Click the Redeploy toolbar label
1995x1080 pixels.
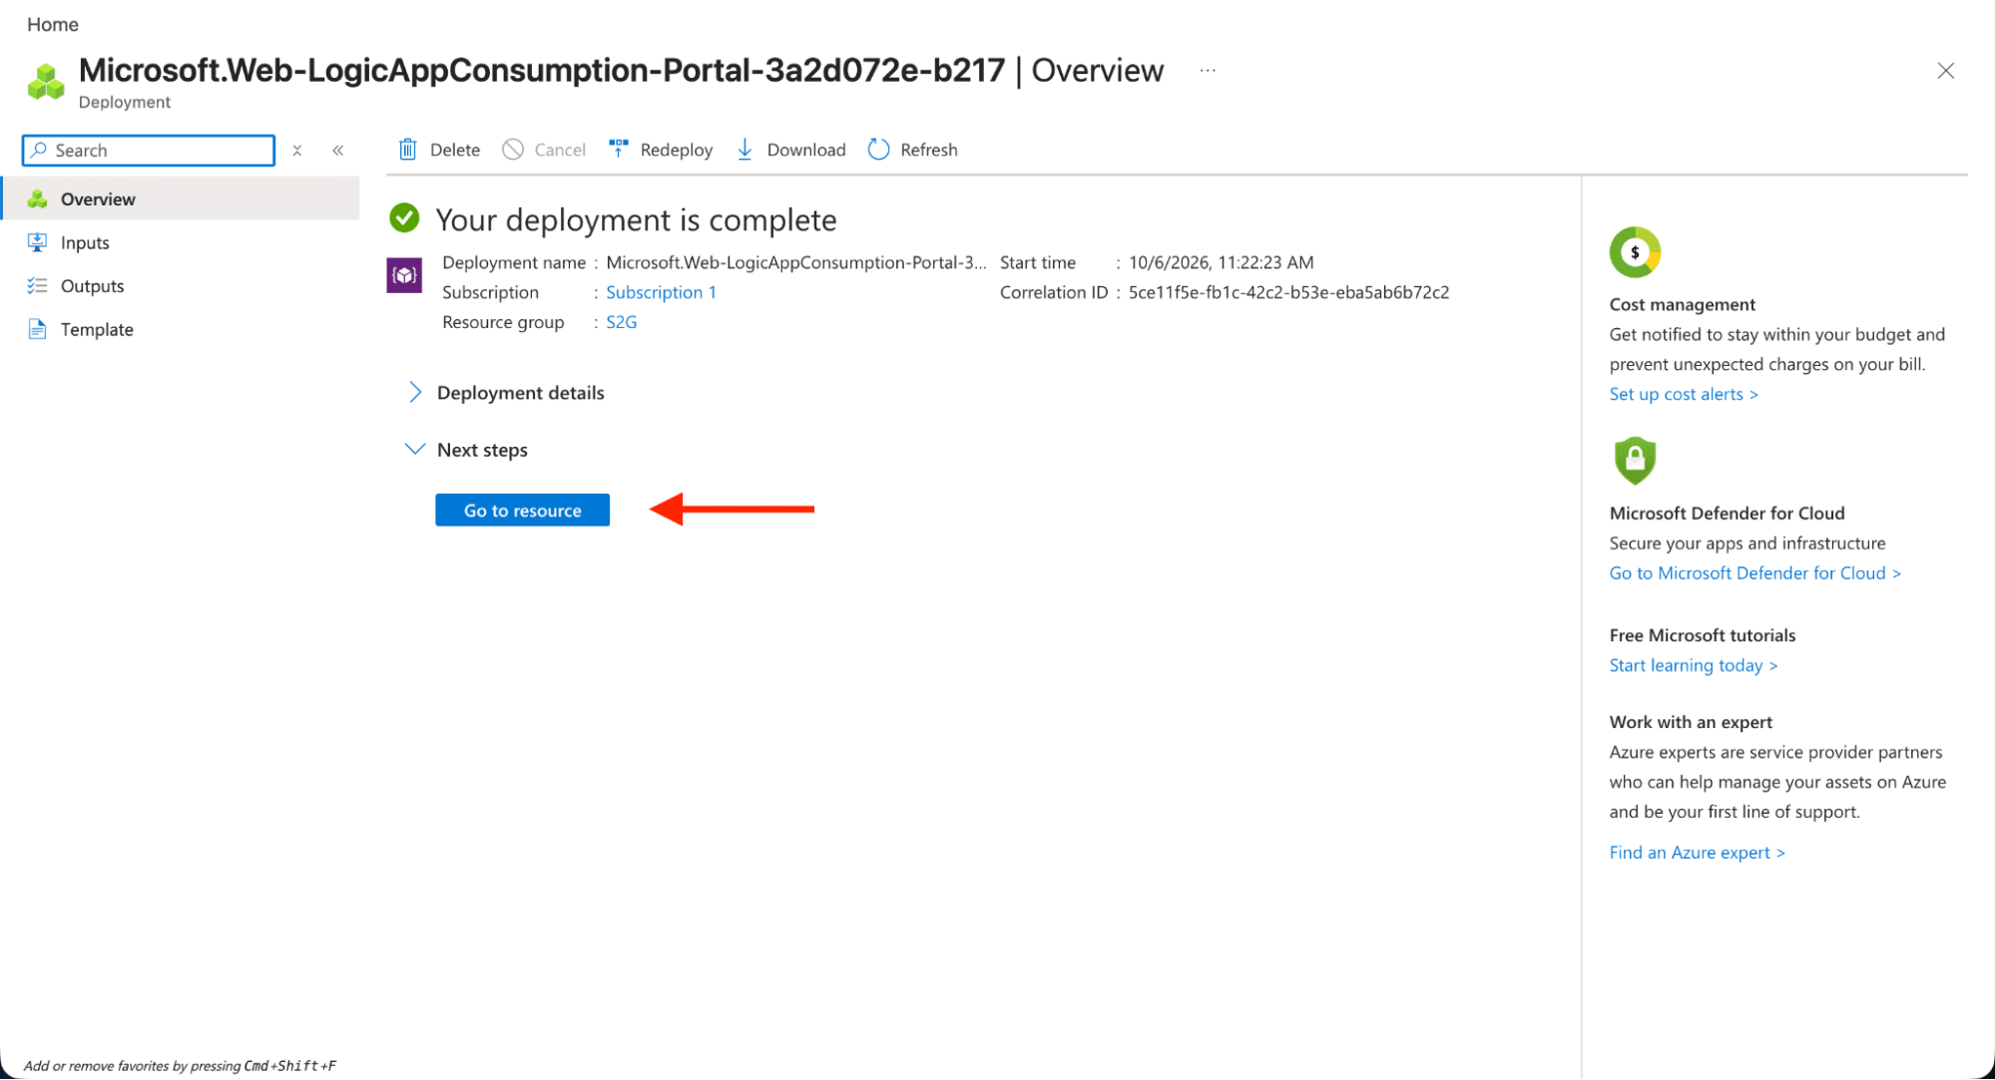pos(677,150)
